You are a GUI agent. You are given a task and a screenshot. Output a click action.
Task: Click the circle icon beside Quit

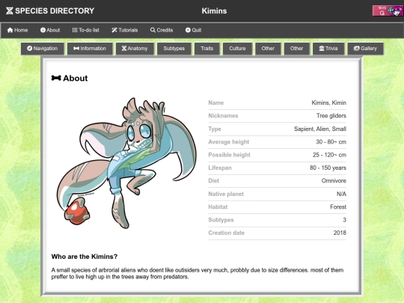point(188,30)
